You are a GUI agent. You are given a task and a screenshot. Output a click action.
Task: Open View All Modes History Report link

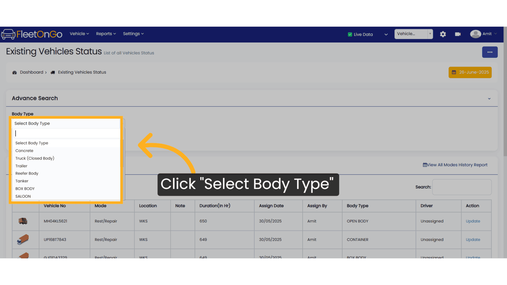tap(455, 165)
